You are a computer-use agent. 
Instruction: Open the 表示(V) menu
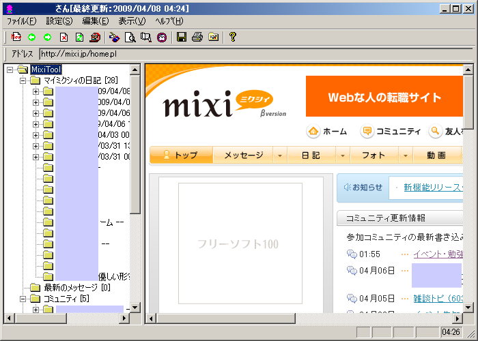[x=132, y=21]
